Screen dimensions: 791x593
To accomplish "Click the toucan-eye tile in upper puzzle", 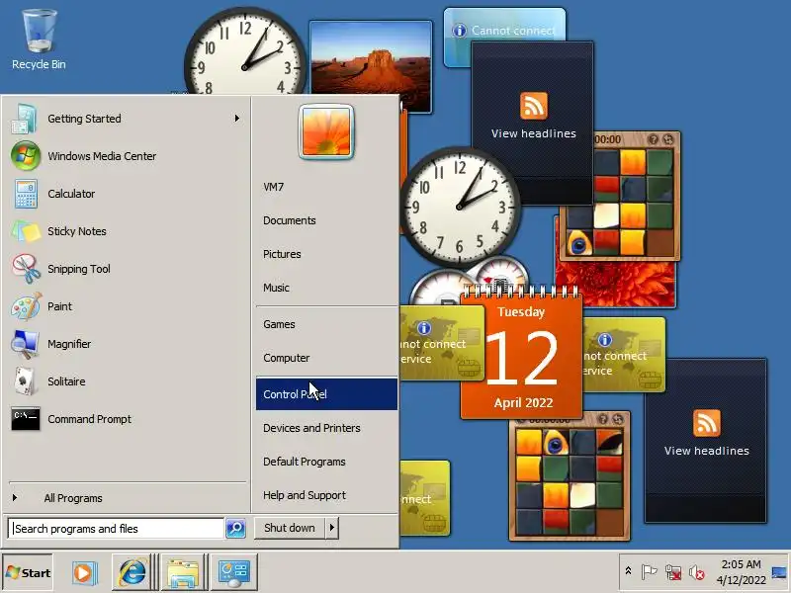I will coord(579,242).
